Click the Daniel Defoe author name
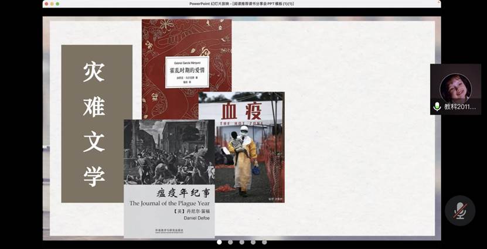This screenshot has width=487, height=249. [x=169, y=217]
